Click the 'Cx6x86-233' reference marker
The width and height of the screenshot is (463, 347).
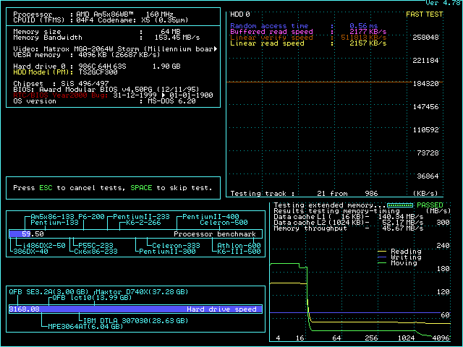[x=95, y=252]
